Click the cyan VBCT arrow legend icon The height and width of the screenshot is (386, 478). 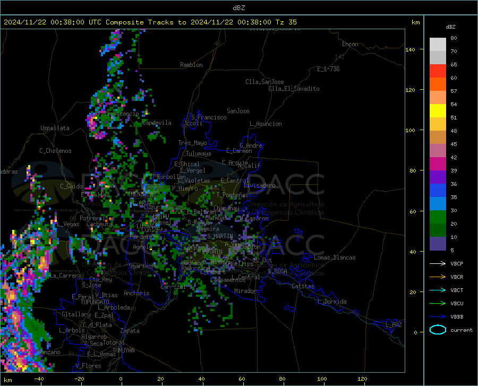click(x=438, y=290)
